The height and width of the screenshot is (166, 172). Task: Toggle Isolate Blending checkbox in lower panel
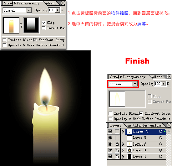110,113
